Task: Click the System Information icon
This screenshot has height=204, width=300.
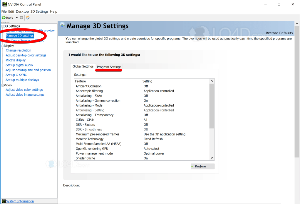Action: coord(4,201)
